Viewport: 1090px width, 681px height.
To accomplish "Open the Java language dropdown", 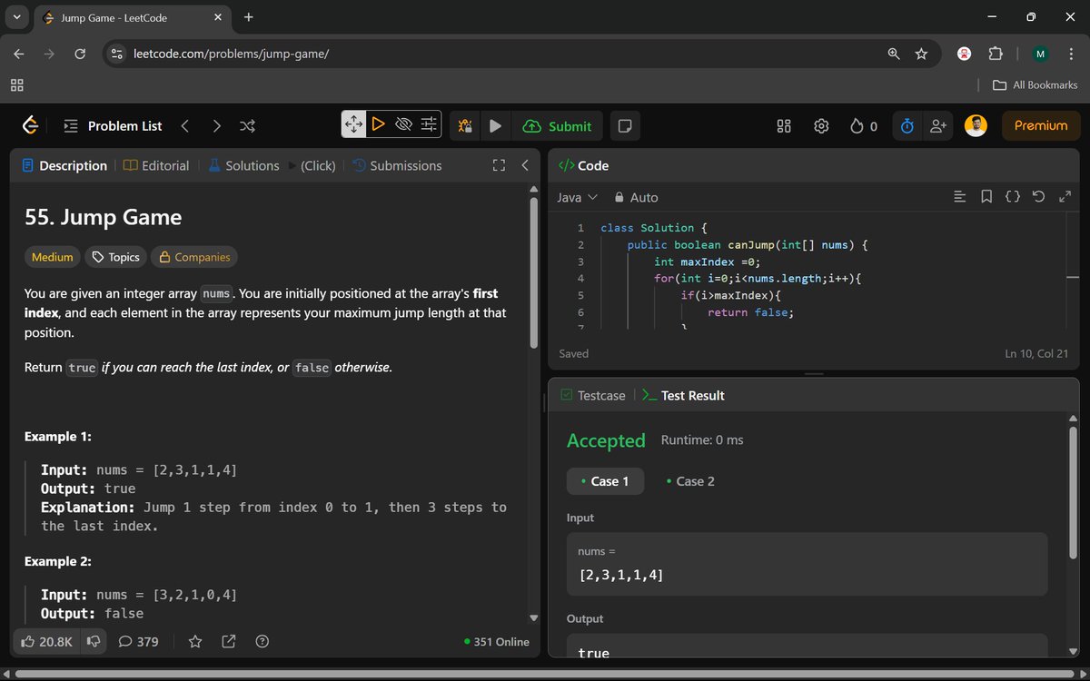I will coord(578,197).
